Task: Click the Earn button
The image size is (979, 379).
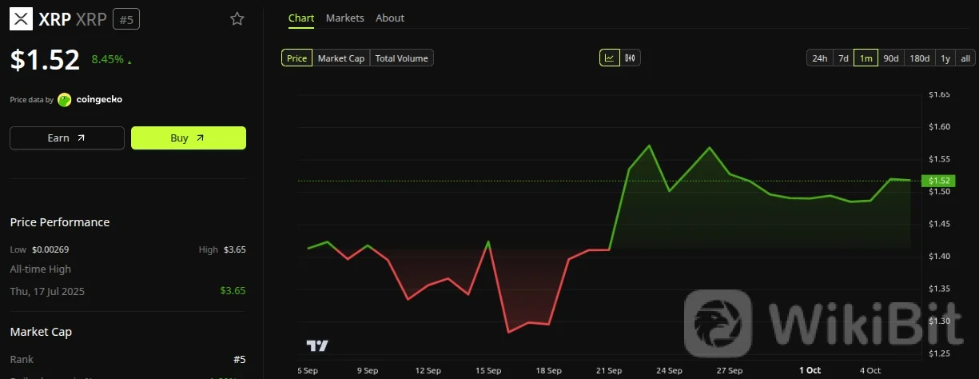Action: [67, 138]
